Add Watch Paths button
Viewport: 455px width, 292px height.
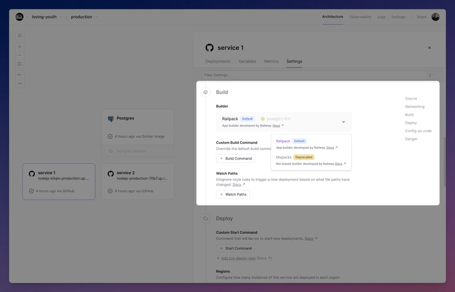(233, 195)
